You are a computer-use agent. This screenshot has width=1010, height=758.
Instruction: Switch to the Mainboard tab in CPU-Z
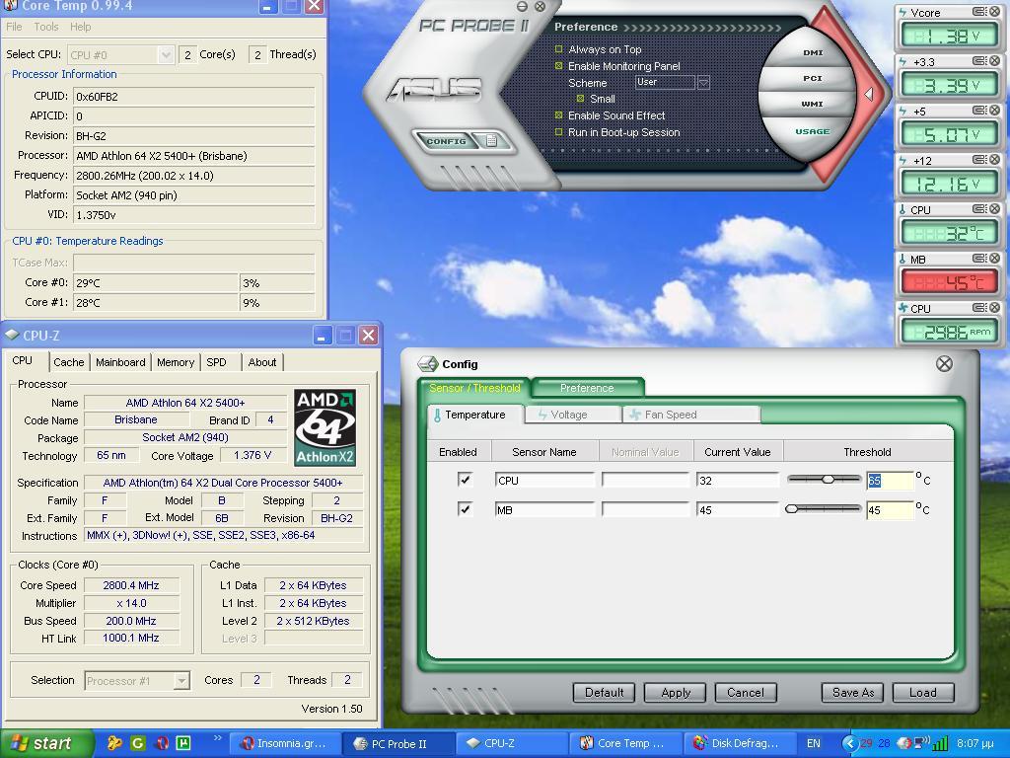pos(120,362)
